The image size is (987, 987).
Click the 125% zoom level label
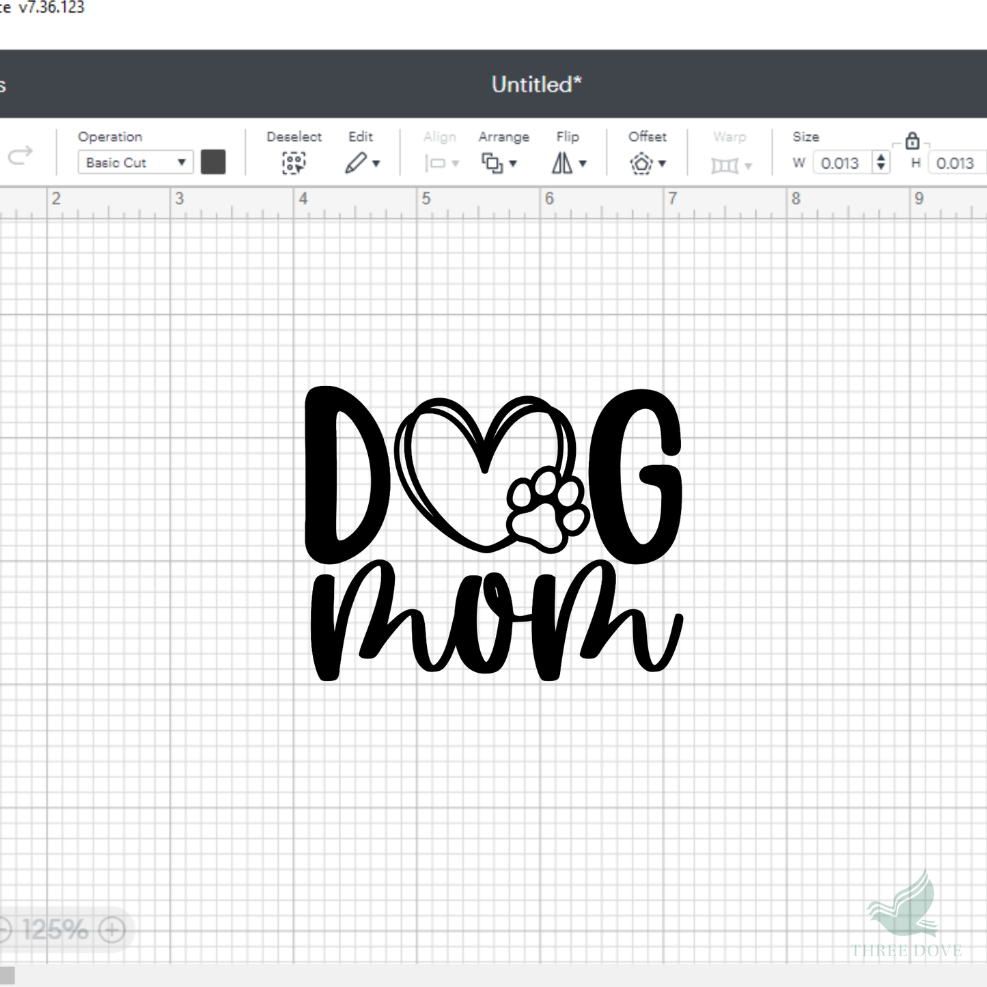click(x=55, y=930)
